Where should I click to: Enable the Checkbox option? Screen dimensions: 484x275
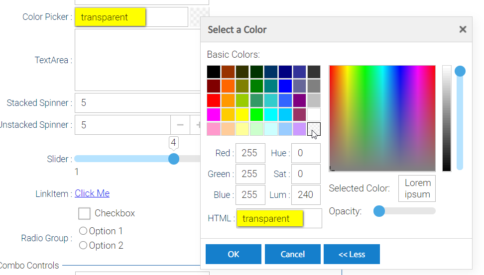pyautogui.click(x=84, y=213)
